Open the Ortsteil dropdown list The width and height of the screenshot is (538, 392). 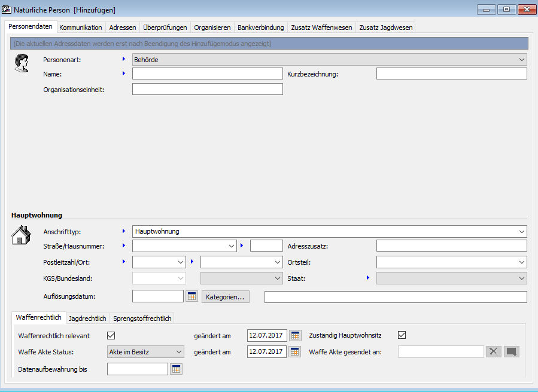(522, 262)
